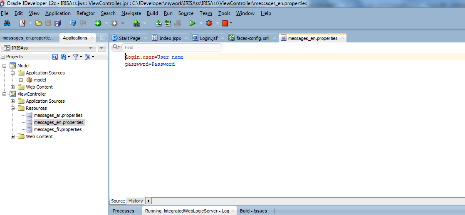
Task: Select messages_fr.properties in the tree
Action: coord(58,129)
